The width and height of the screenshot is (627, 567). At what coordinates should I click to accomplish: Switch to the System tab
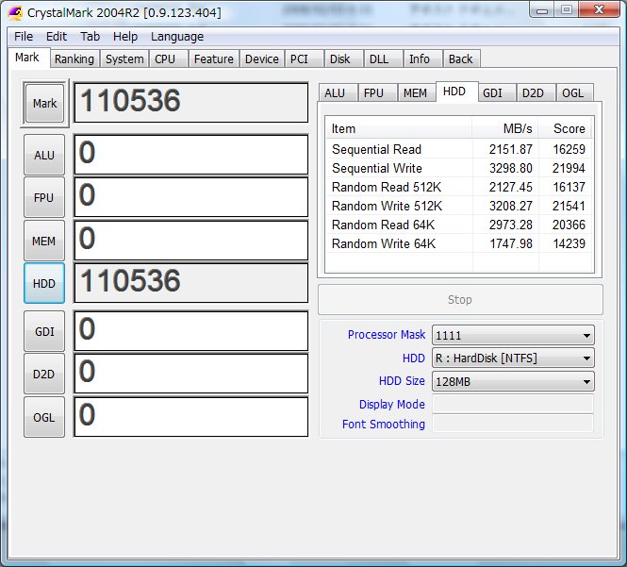click(124, 58)
